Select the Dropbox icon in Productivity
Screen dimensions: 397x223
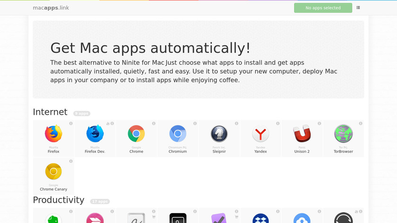coord(260,218)
